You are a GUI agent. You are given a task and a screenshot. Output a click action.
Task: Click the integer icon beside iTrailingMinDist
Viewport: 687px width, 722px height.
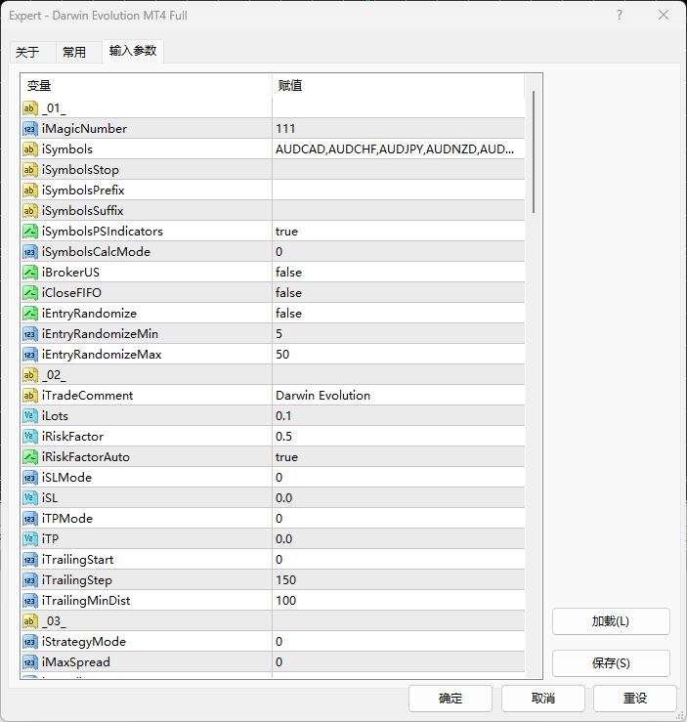pos(30,601)
